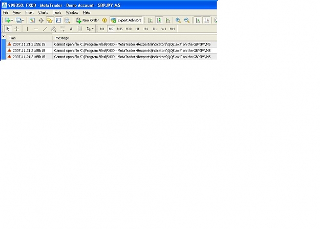
Task: Switch to M5 timeframe
Action: coord(111,29)
